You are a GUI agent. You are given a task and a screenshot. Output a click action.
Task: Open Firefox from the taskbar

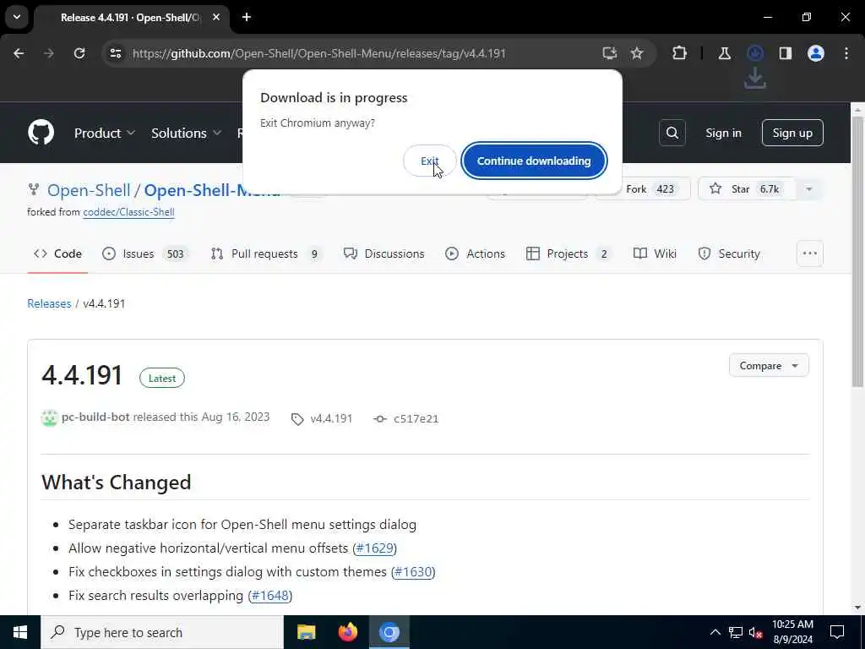[347, 632]
